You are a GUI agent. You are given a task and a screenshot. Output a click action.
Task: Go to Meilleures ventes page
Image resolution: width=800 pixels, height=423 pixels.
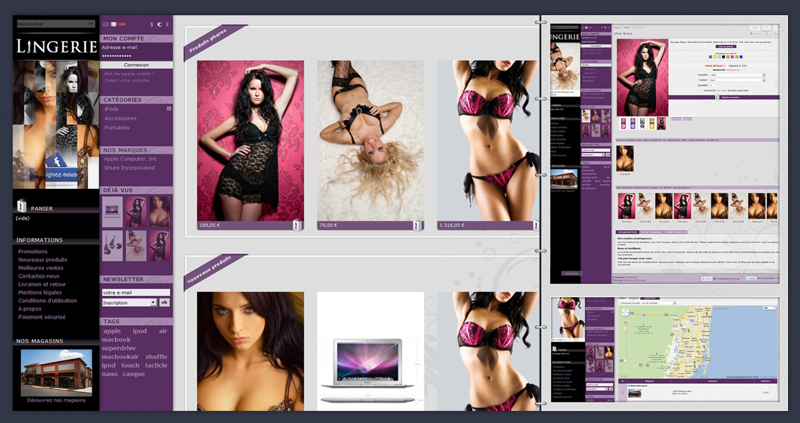[x=40, y=268]
